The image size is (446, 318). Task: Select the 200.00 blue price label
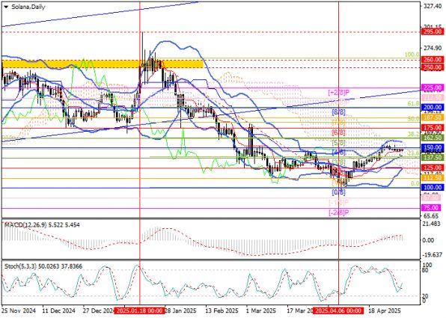pos(433,108)
